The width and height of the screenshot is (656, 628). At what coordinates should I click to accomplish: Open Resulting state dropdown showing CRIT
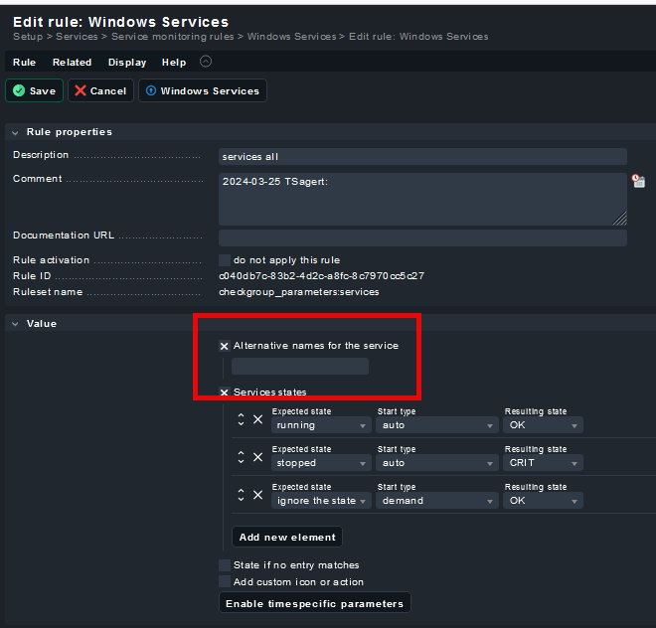click(543, 463)
